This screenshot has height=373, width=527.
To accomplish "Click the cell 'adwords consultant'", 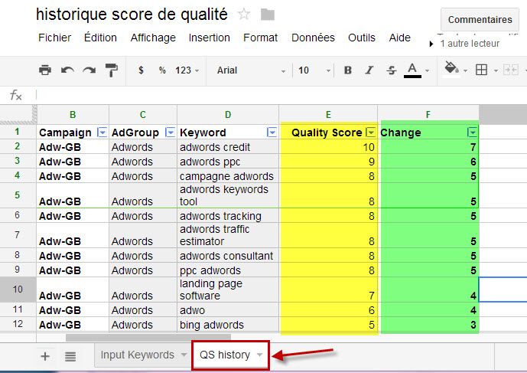I will pos(228,256).
